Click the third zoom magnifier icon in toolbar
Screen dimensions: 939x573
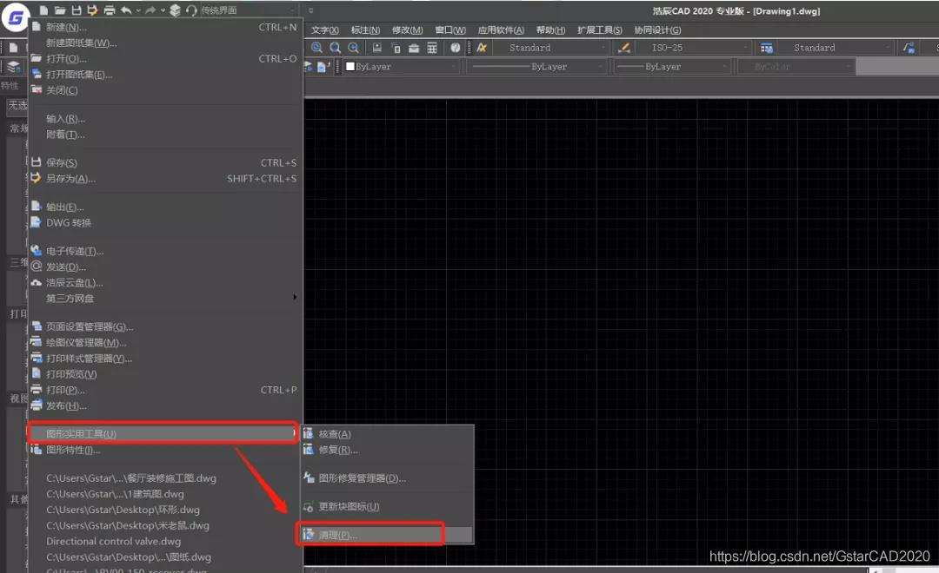(353, 48)
